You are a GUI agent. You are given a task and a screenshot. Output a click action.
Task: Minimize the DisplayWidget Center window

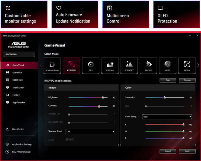coord(190,35)
